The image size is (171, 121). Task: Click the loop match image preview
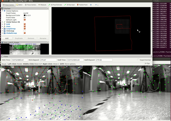click(25, 49)
